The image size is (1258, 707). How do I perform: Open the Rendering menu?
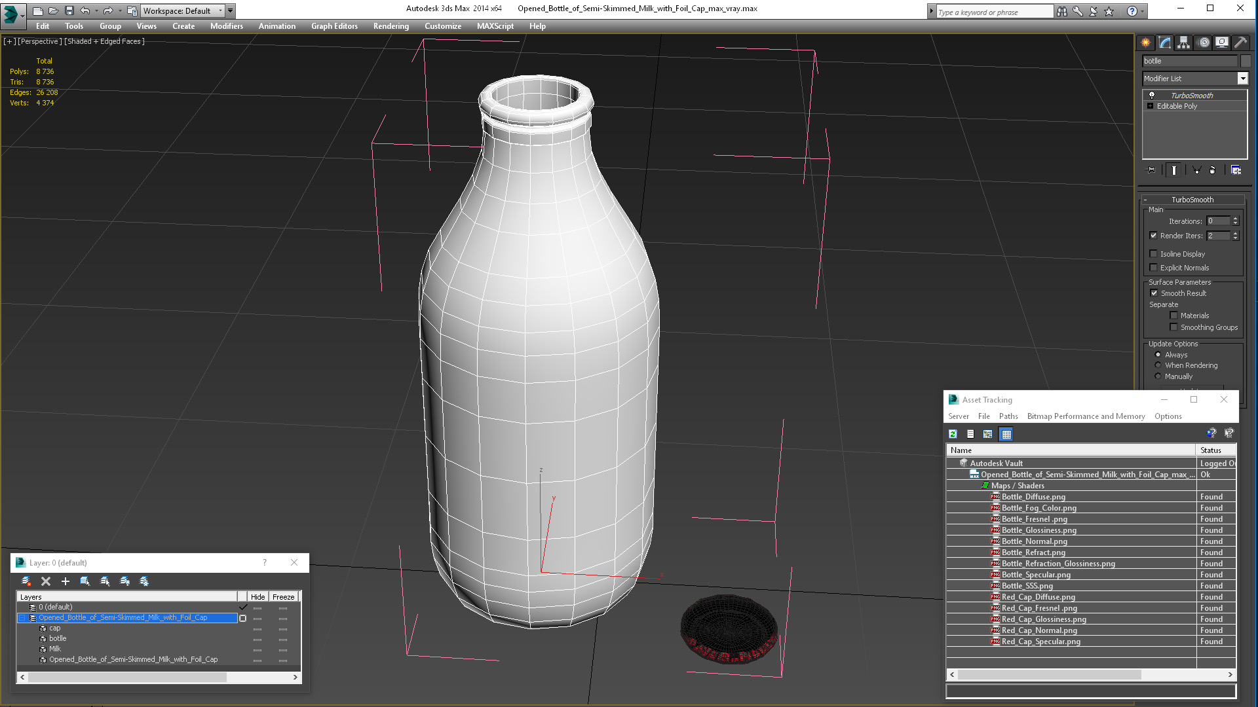391,26
